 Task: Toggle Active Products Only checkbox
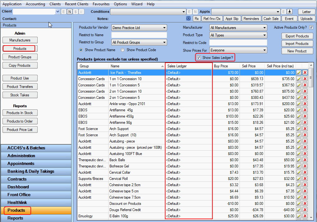tap(311, 27)
